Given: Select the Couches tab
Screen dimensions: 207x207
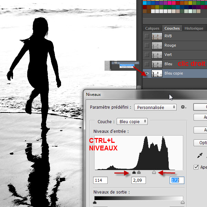Looking at the screenshot, I should tap(172, 28).
